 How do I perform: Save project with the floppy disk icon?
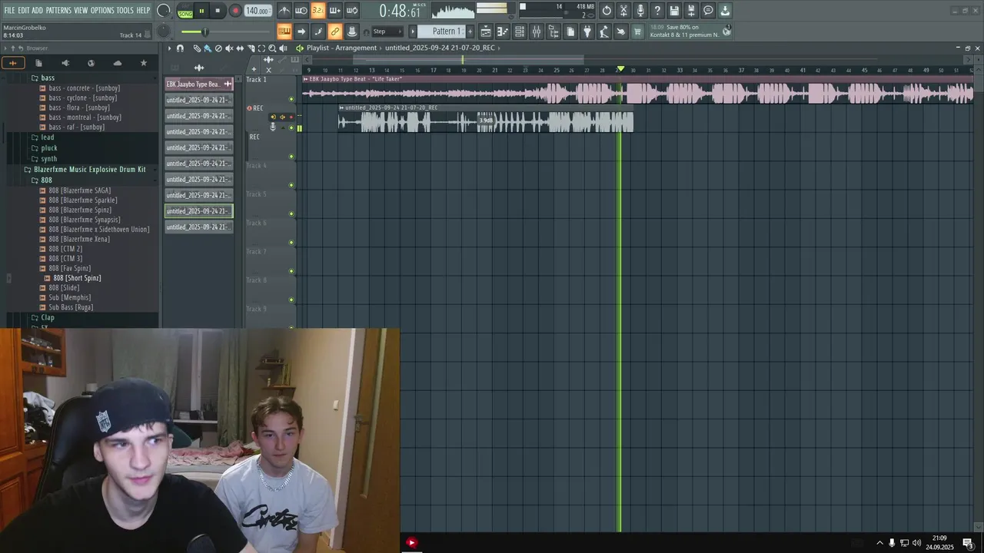click(674, 11)
